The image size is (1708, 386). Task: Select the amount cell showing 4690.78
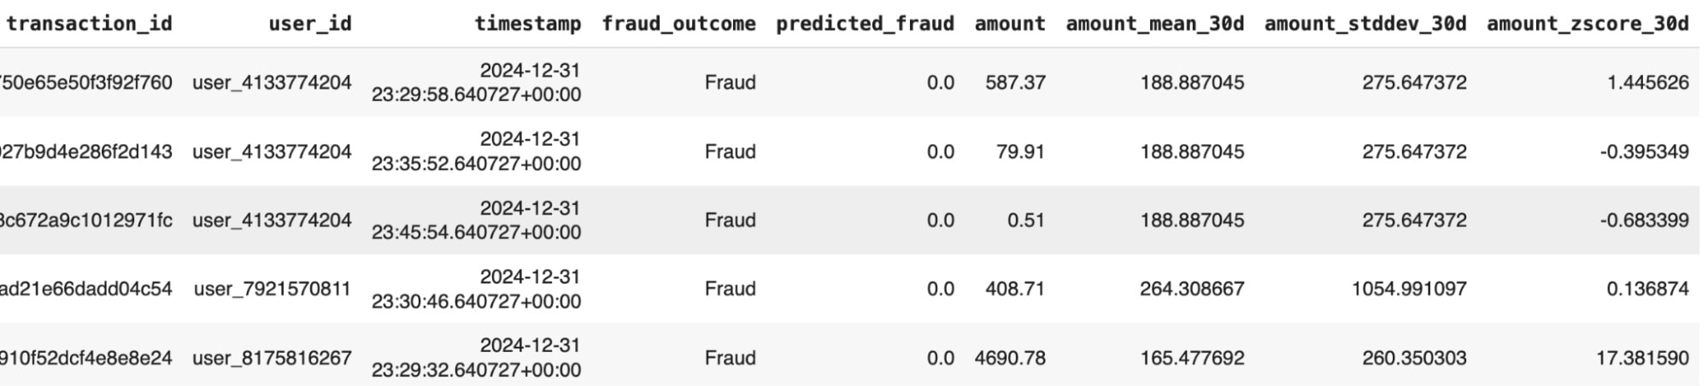tap(1010, 358)
